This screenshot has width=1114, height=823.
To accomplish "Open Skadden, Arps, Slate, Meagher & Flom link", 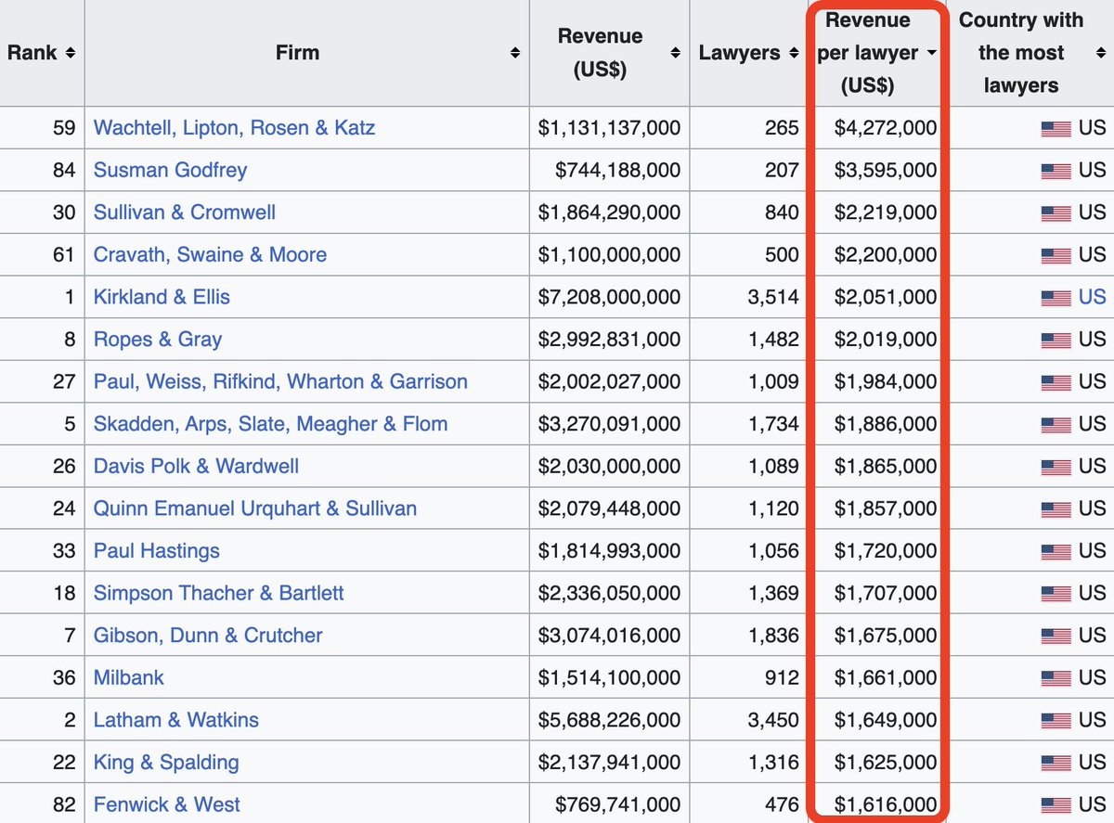I will click(270, 424).
